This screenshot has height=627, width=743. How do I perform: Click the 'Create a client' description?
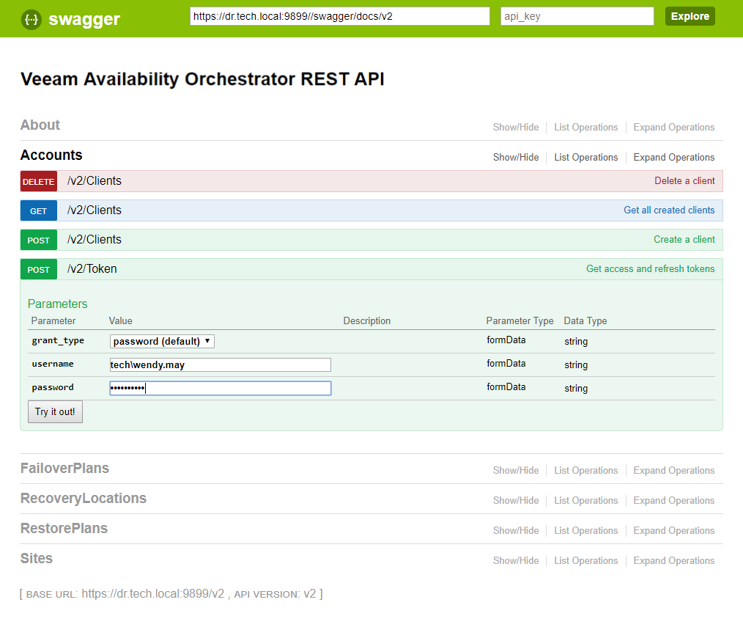point(684,240)
